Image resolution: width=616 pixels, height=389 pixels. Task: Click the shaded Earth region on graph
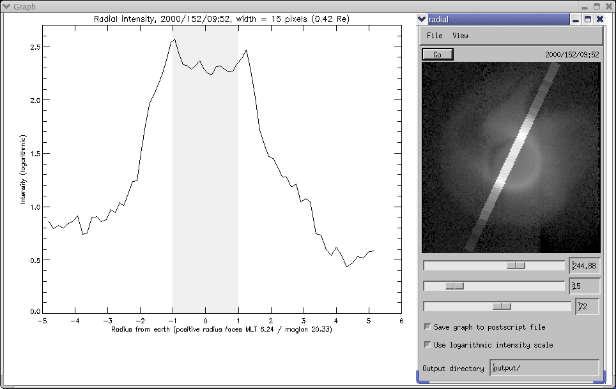point(205,170)
